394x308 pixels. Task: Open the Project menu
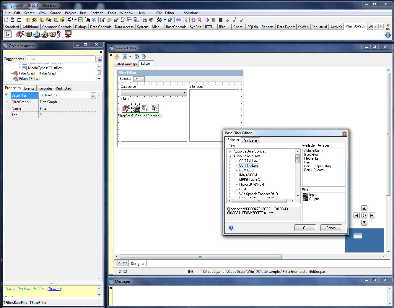[70, 13]
